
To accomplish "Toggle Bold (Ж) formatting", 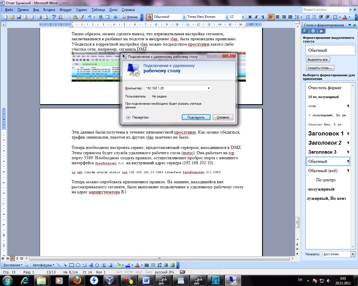I will pos(250,17).
